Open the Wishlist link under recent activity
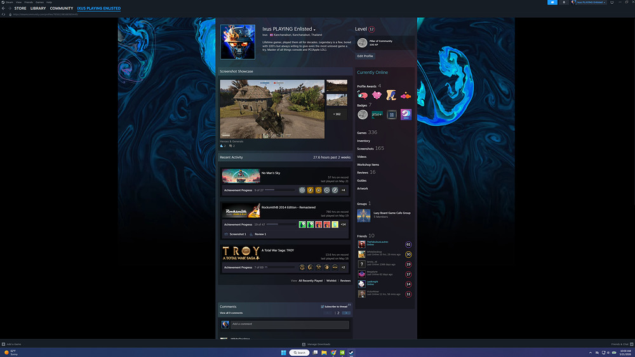Viewport: 635px width, 357px height. [x=331, y=281]
